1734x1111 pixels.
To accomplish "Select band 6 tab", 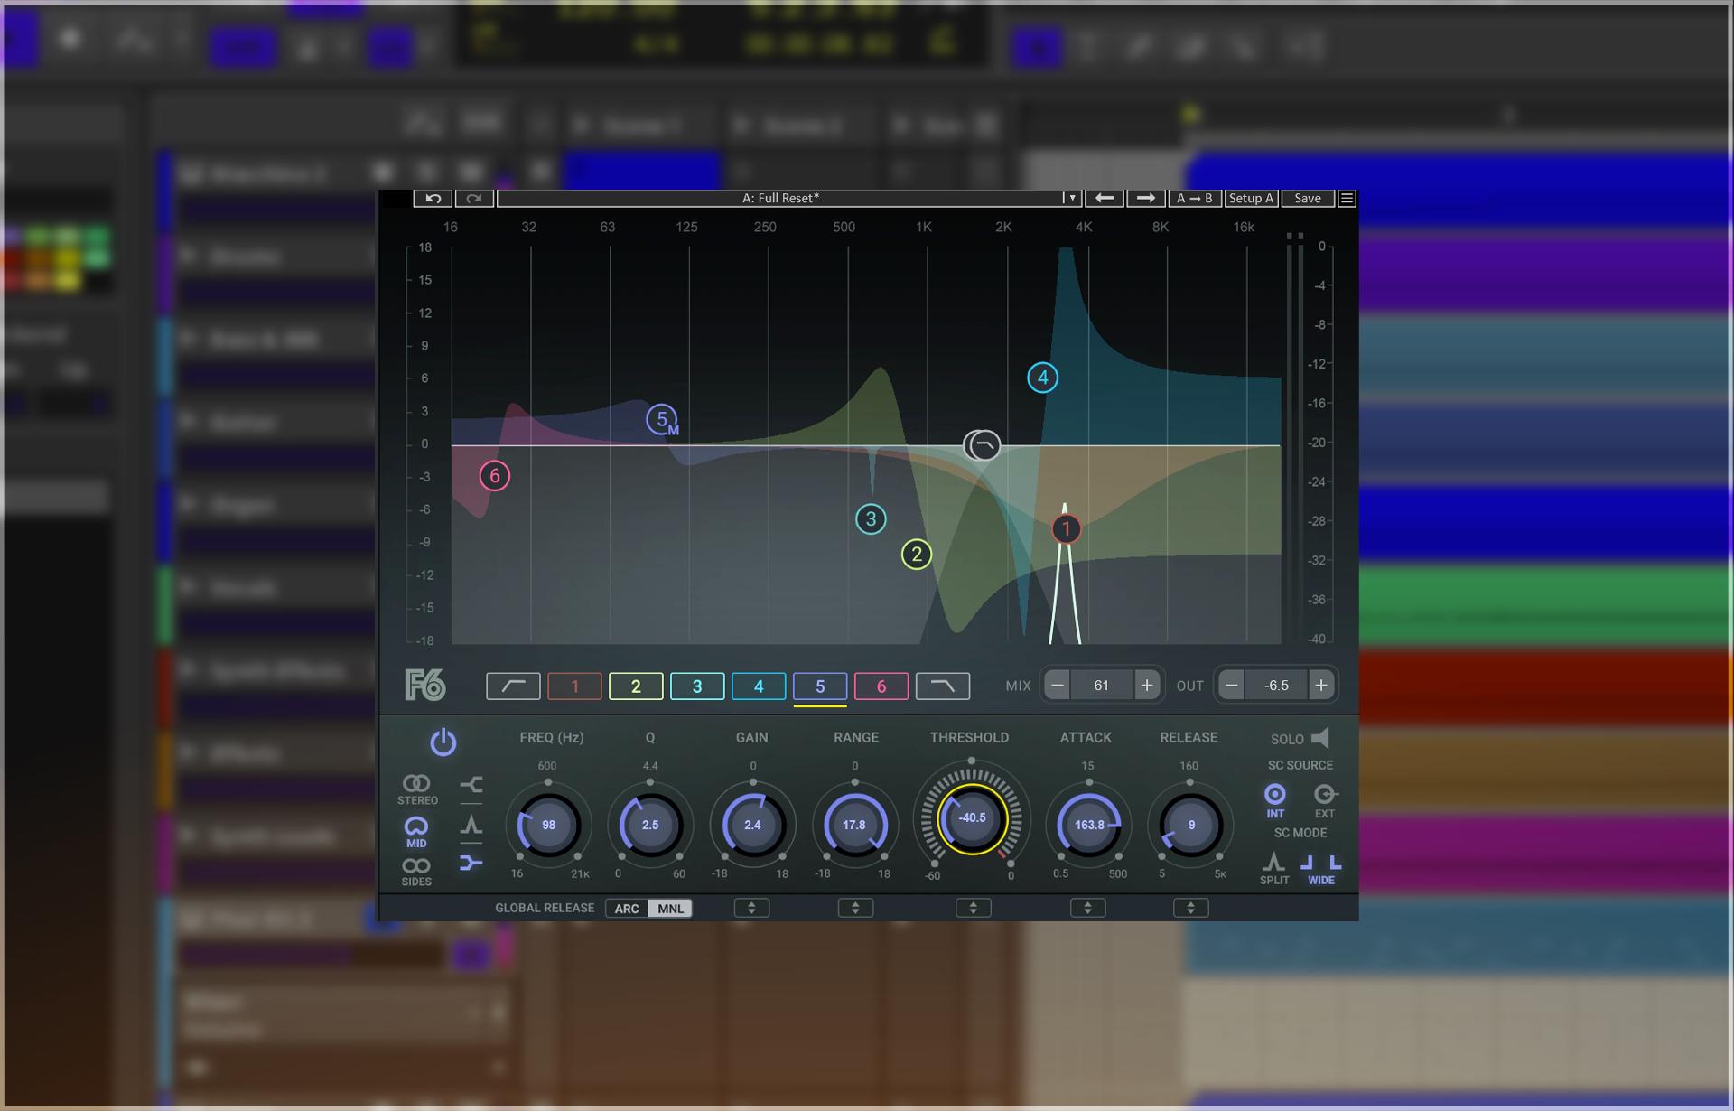I will tap(881, 686).
